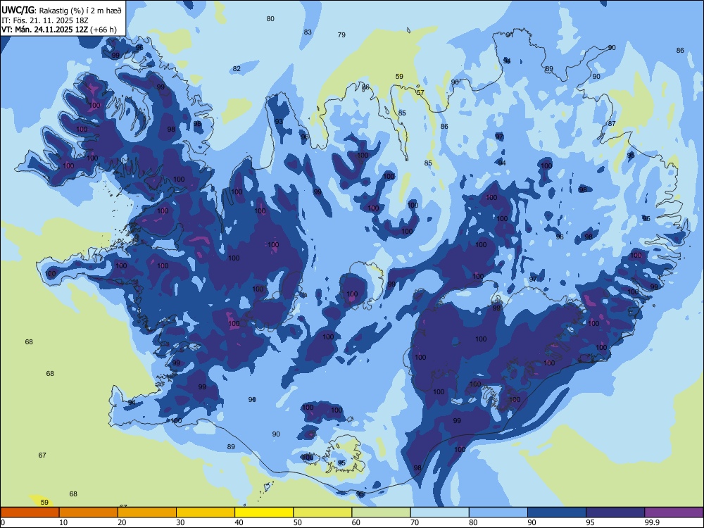Click the humidity value "79" on the map
The image size is (704, 528).
tap(341, 35)
